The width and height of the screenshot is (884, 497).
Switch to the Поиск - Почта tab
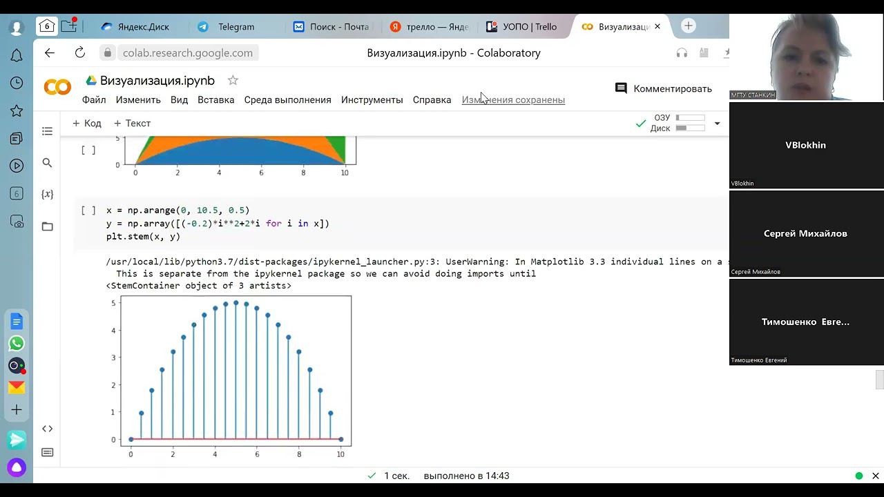pyautogui.click(x=331, y=26)
